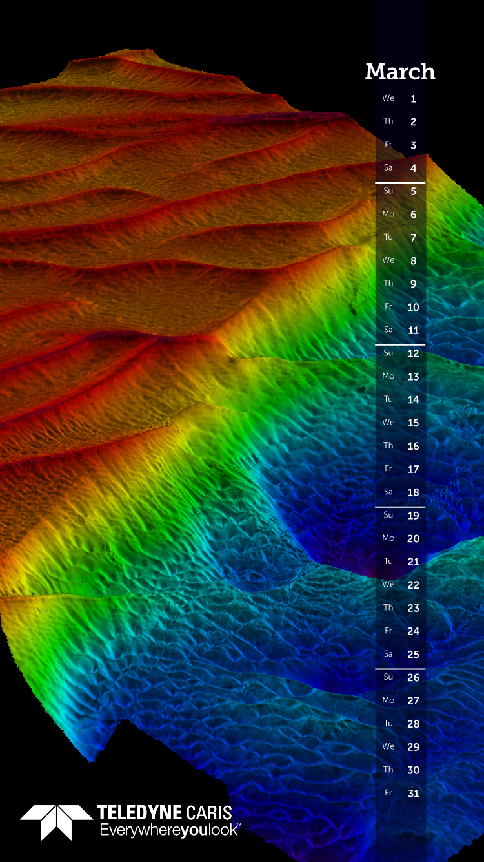Click the "March" month heading
The height and width of the screenshot is (862, 484).
400,71
